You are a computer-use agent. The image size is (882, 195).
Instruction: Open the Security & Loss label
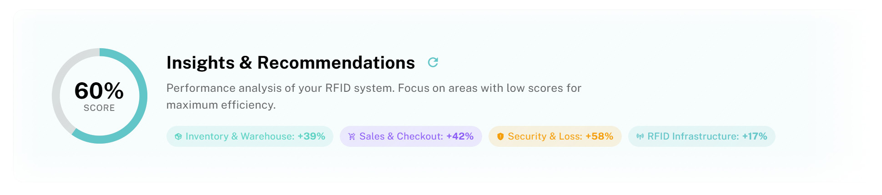coord(544,136)
